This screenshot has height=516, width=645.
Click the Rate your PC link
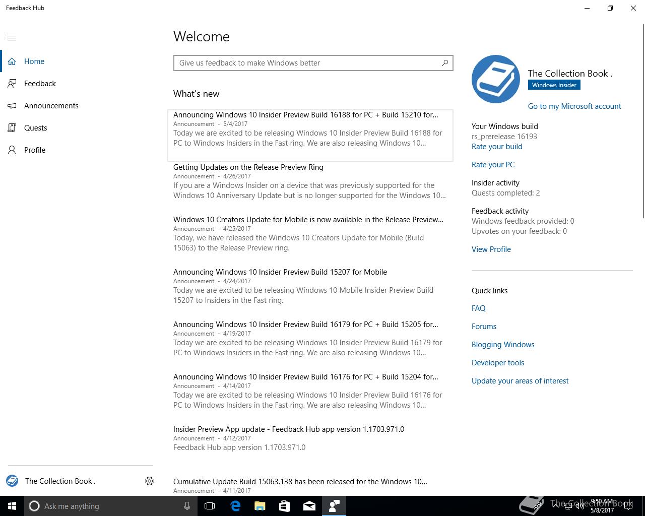coord(493,165)
